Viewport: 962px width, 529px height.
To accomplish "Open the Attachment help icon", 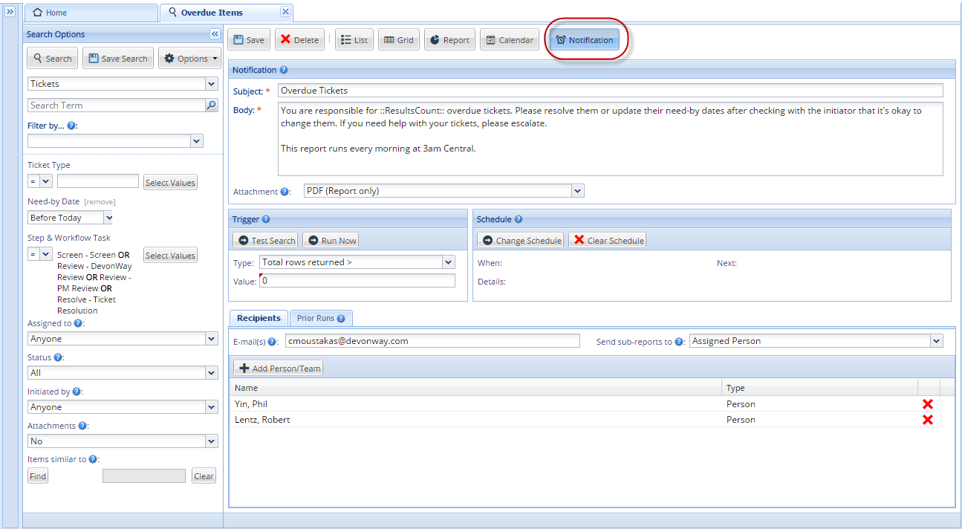I will click(285, 192).
